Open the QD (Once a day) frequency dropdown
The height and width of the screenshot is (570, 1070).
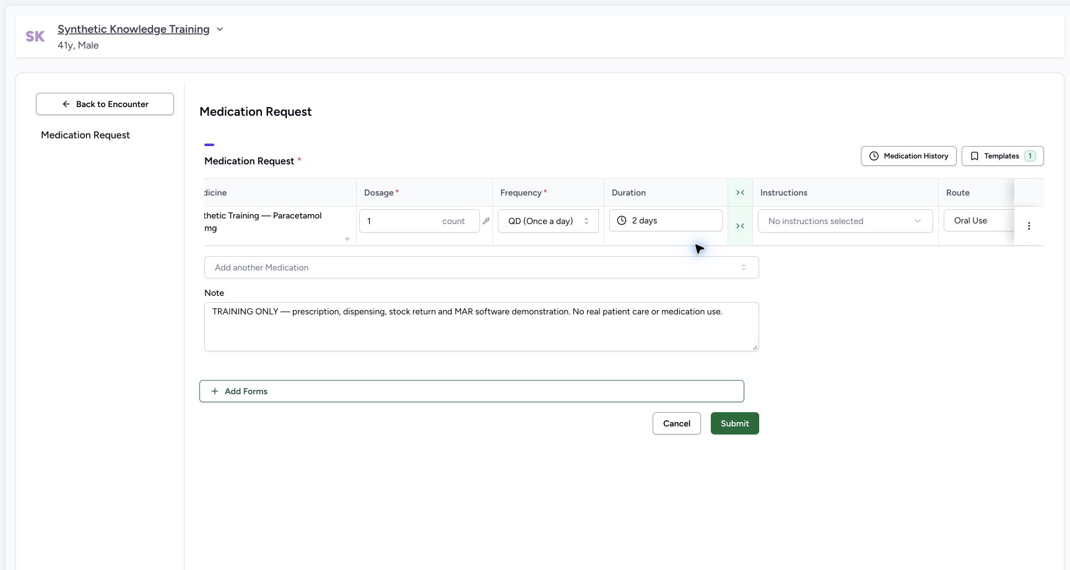point(548,221)
